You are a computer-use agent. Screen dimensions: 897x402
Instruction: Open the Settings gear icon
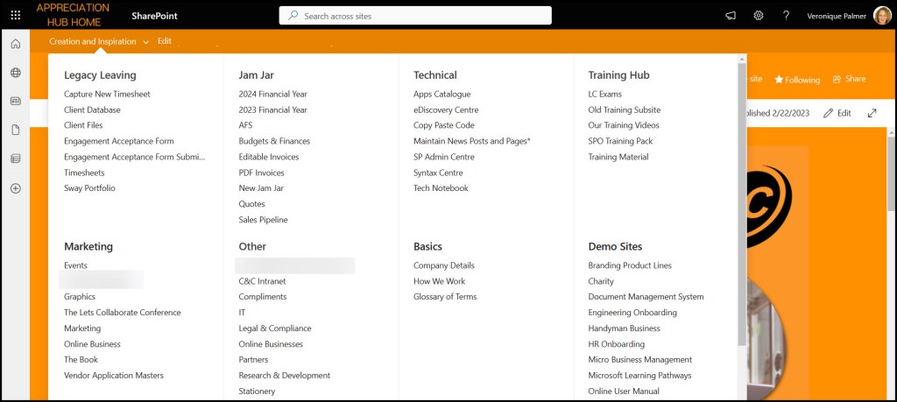[x=759, y=15]
